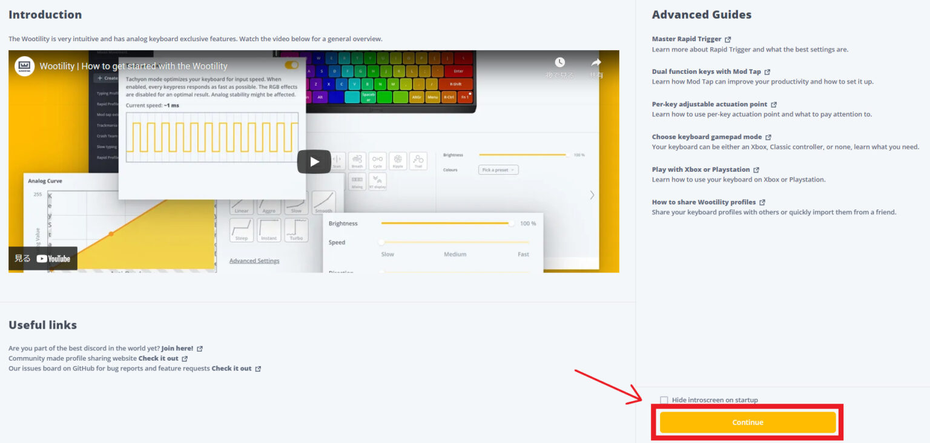Image resolution: width=930 pixels, height=443 pixels.
Task: Open the Wooting channel logo on video
Action: 25,66
